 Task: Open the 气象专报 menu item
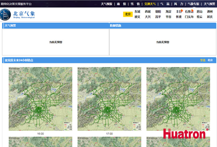pyautogui.click(x=193, y=4)
